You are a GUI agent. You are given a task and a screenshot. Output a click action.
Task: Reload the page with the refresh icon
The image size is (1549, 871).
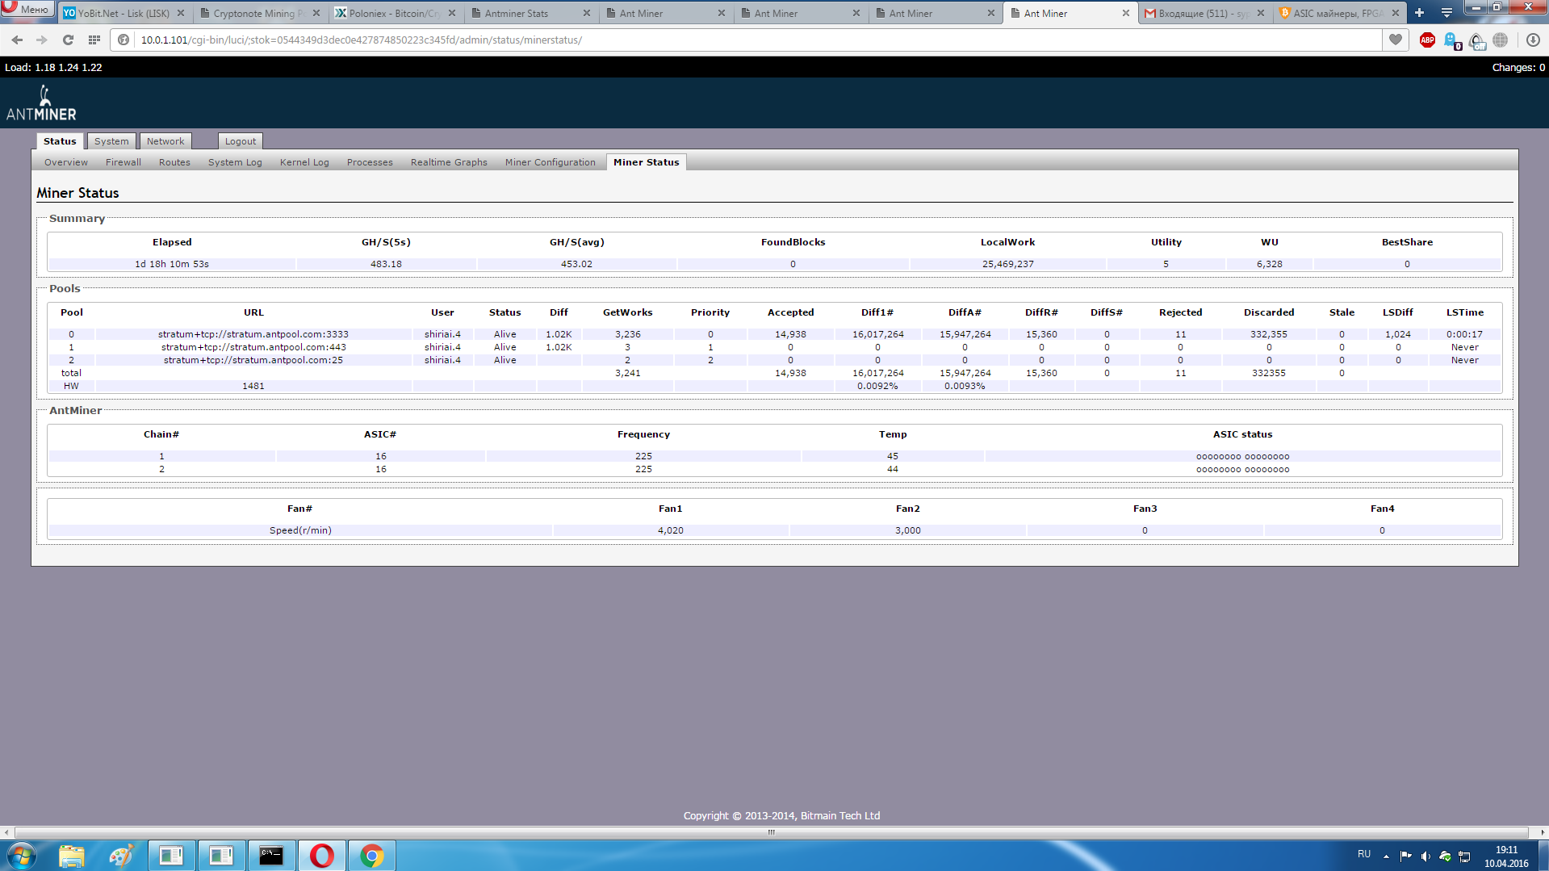68,40
